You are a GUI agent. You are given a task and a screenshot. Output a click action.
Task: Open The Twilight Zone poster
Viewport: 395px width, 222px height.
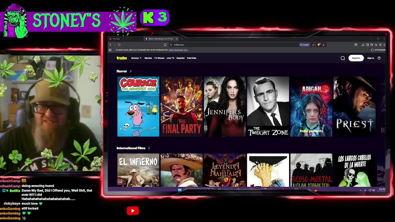[x=268, y=107]
